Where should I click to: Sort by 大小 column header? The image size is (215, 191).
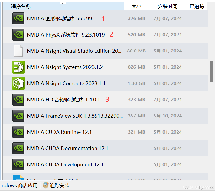pos(136,6)
